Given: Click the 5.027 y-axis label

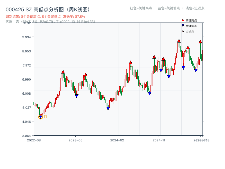Looking at the screenshot, I should pos(26,108).
